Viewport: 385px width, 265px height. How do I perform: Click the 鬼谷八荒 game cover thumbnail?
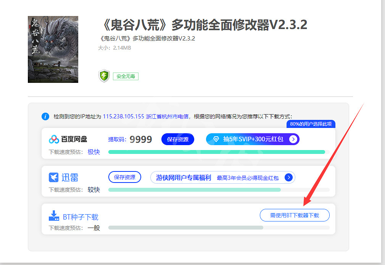tap(53, 49)
